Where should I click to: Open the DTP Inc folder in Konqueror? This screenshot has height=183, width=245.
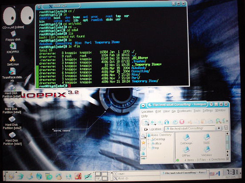(x=186, y=152)
